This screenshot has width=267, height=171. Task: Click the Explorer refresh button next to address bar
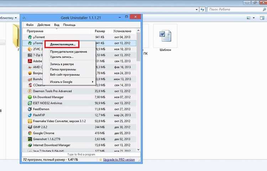point(202,9)
